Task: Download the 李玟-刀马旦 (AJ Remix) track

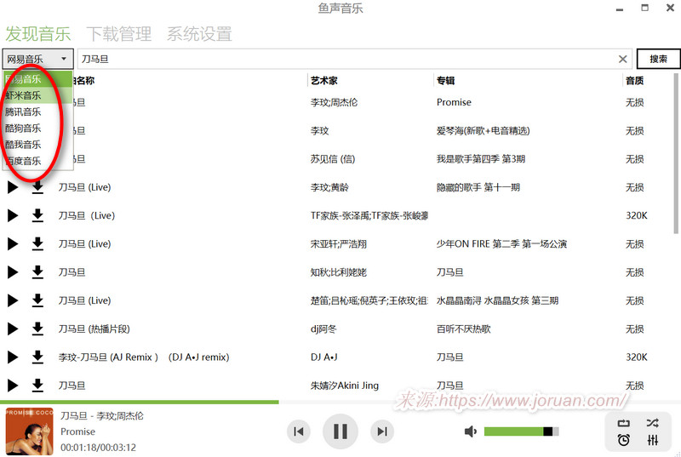Action: click(x=37, y=357)
